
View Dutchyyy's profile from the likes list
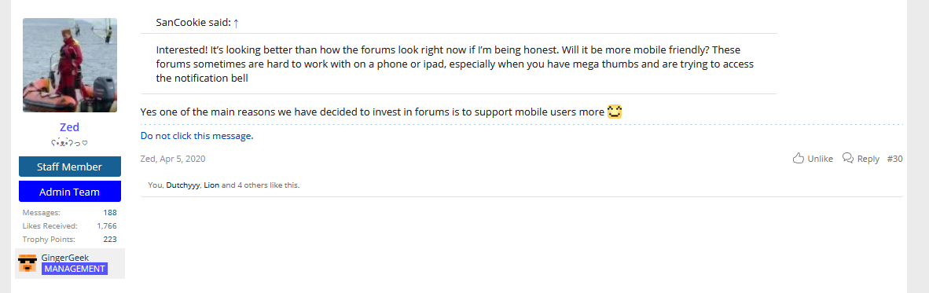coord(183,185)
